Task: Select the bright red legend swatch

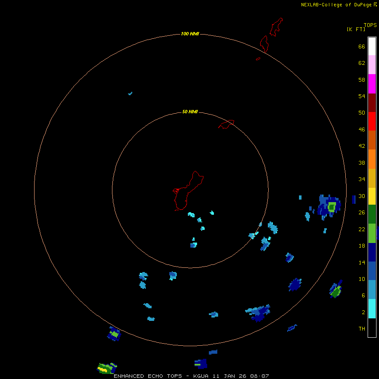Action: pyautogui.click(x=372, y=121)
